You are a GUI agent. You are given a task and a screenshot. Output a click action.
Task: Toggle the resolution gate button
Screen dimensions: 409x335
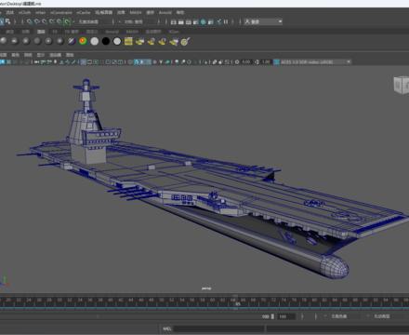point(96,62)
